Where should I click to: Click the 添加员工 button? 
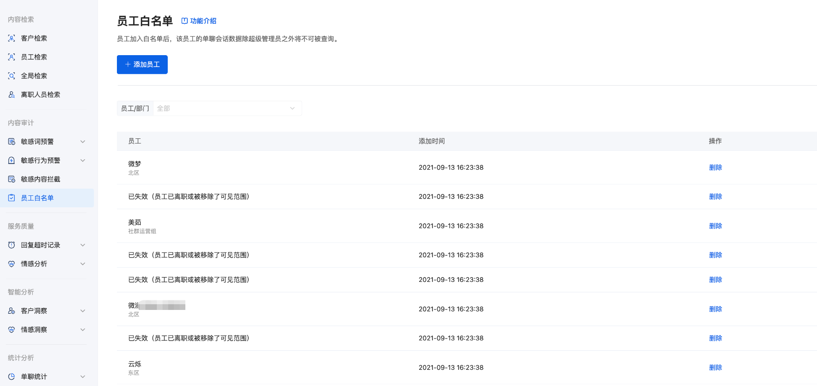[142, 65]
